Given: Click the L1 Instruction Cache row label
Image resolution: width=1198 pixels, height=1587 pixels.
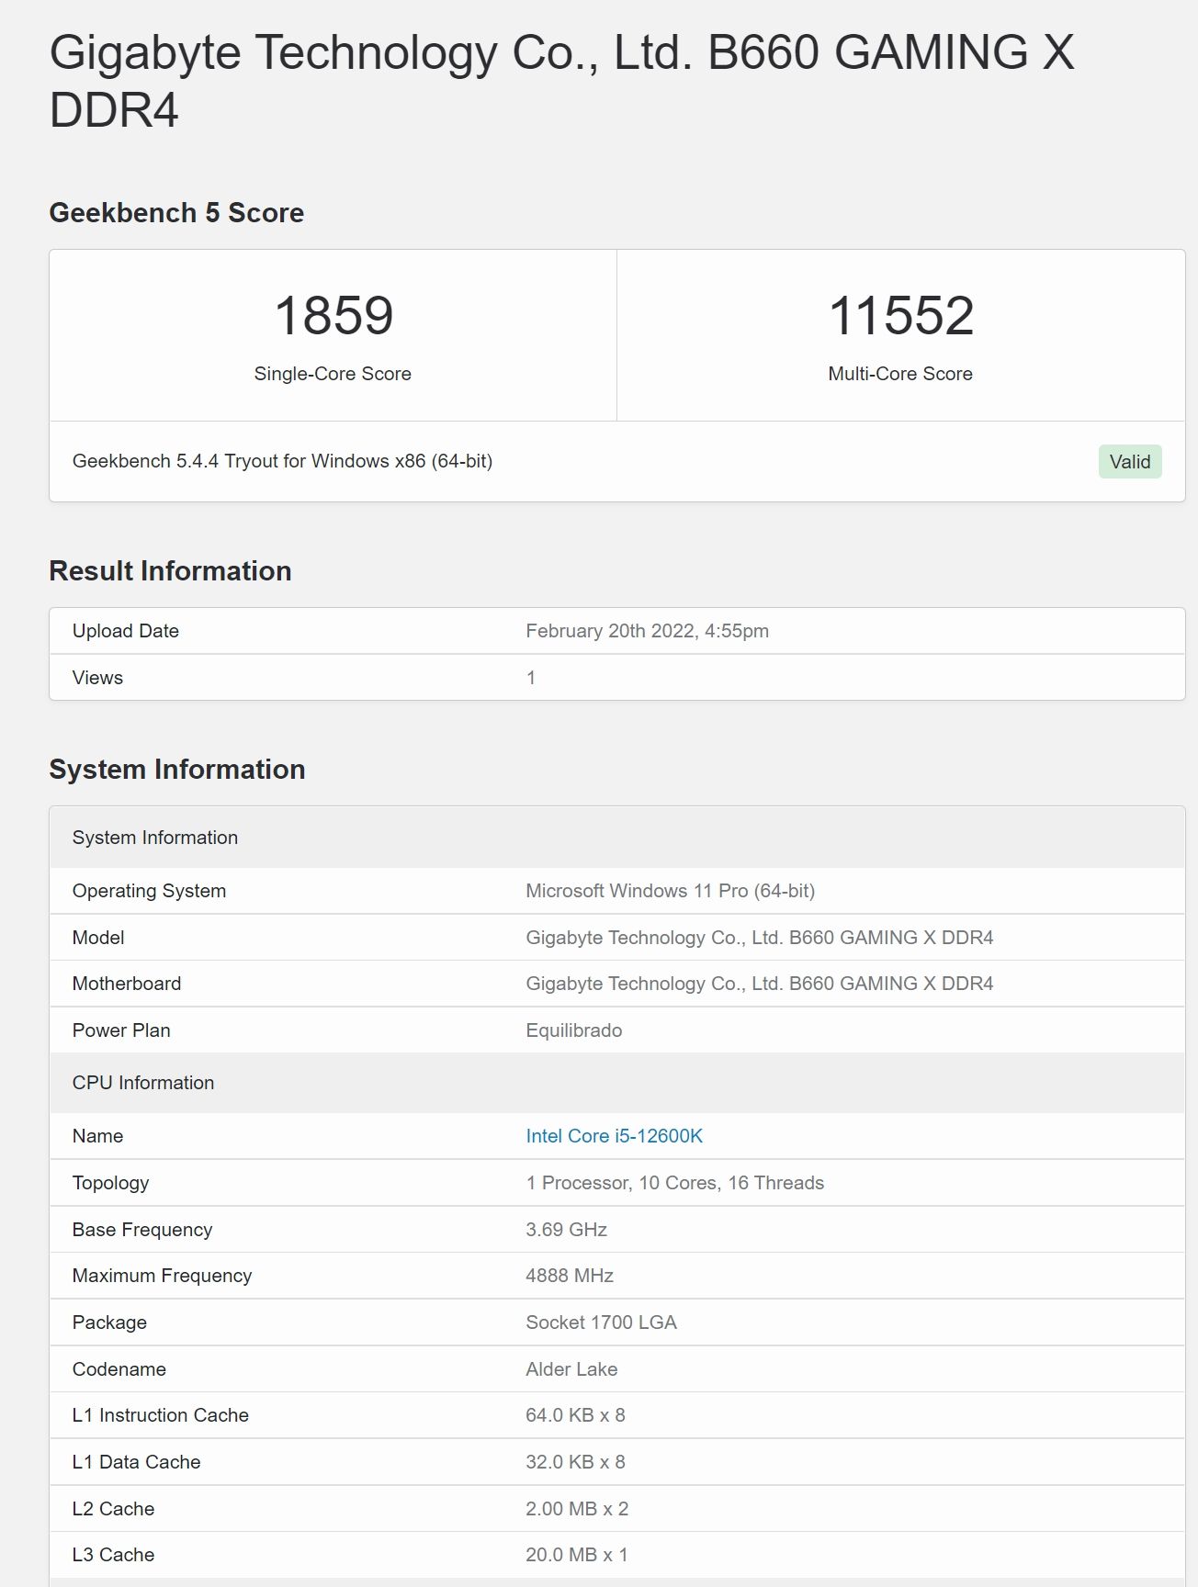Looking at the screenshot, I should [x=161, y=1415].
